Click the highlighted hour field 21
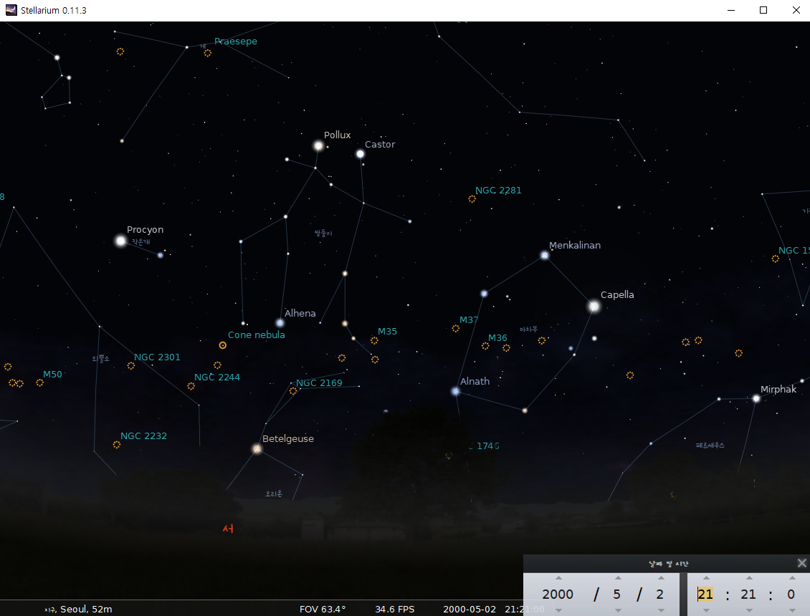 (x=705, y=595)
